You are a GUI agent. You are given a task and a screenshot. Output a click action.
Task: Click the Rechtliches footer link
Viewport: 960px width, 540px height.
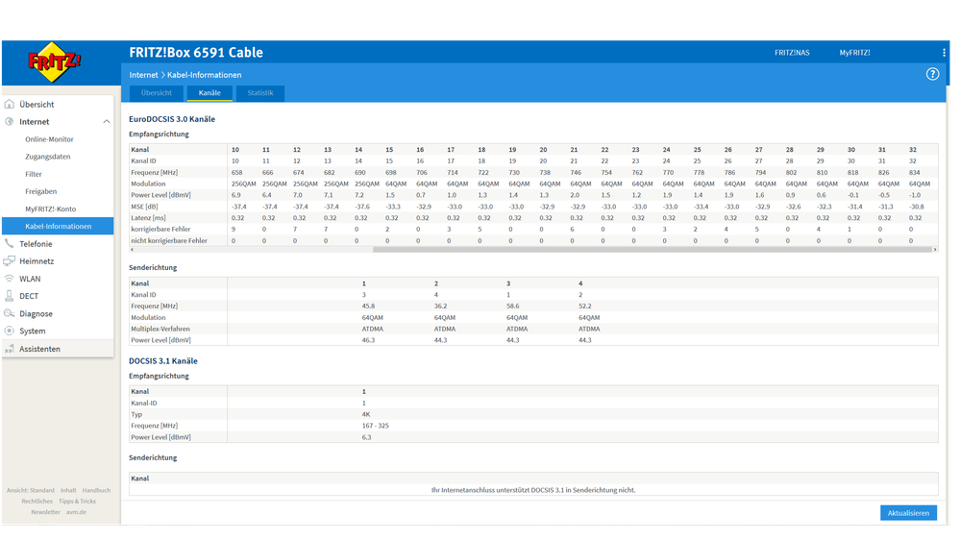[37, 502]
